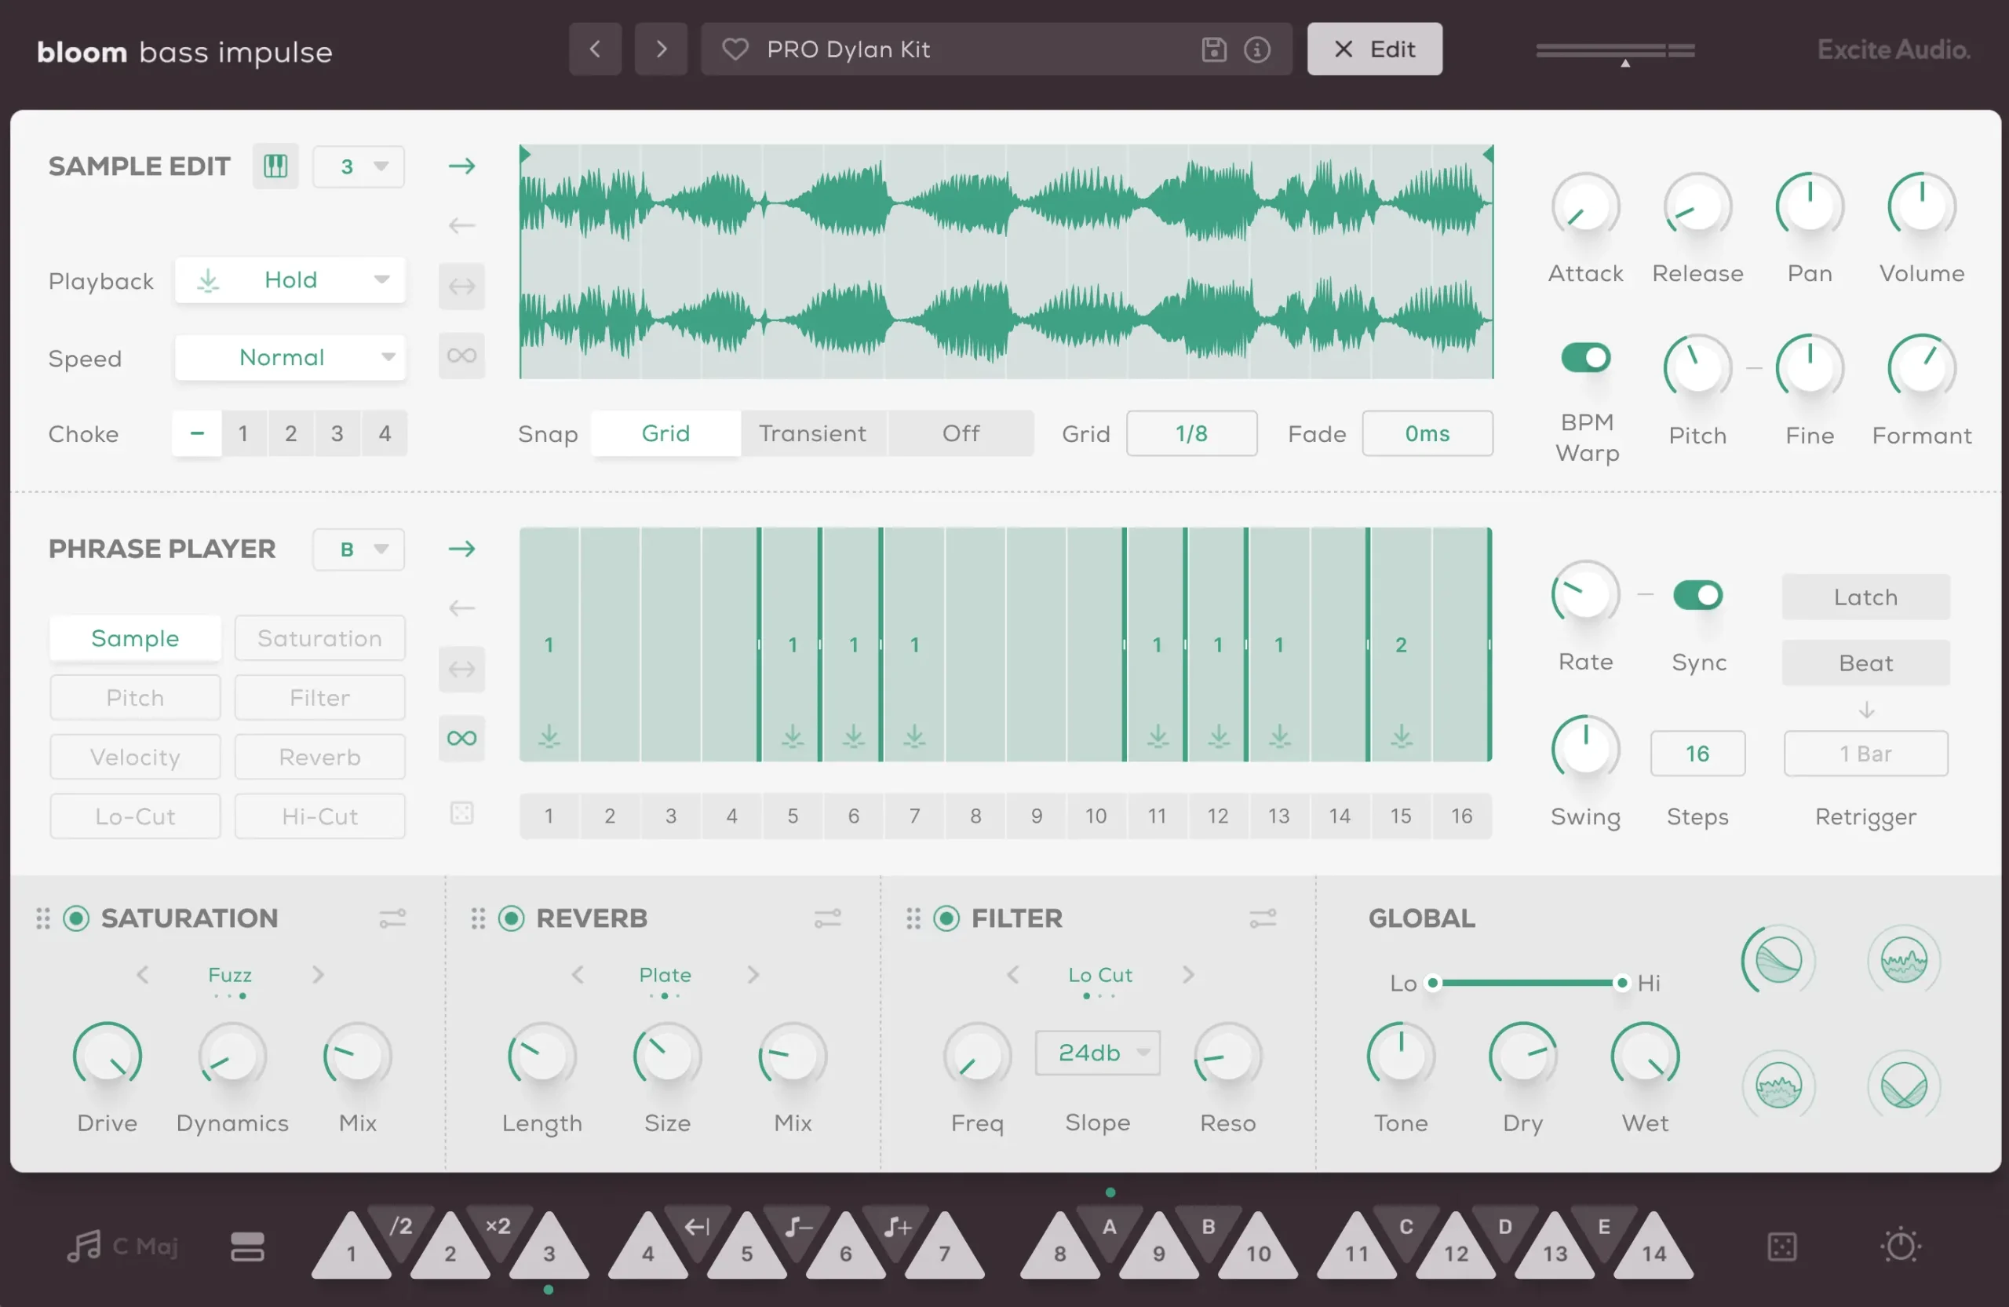The height and width of the screenshot is (1307, 2009).
Task: Disable the Reverb module power button
Action: 512,918
